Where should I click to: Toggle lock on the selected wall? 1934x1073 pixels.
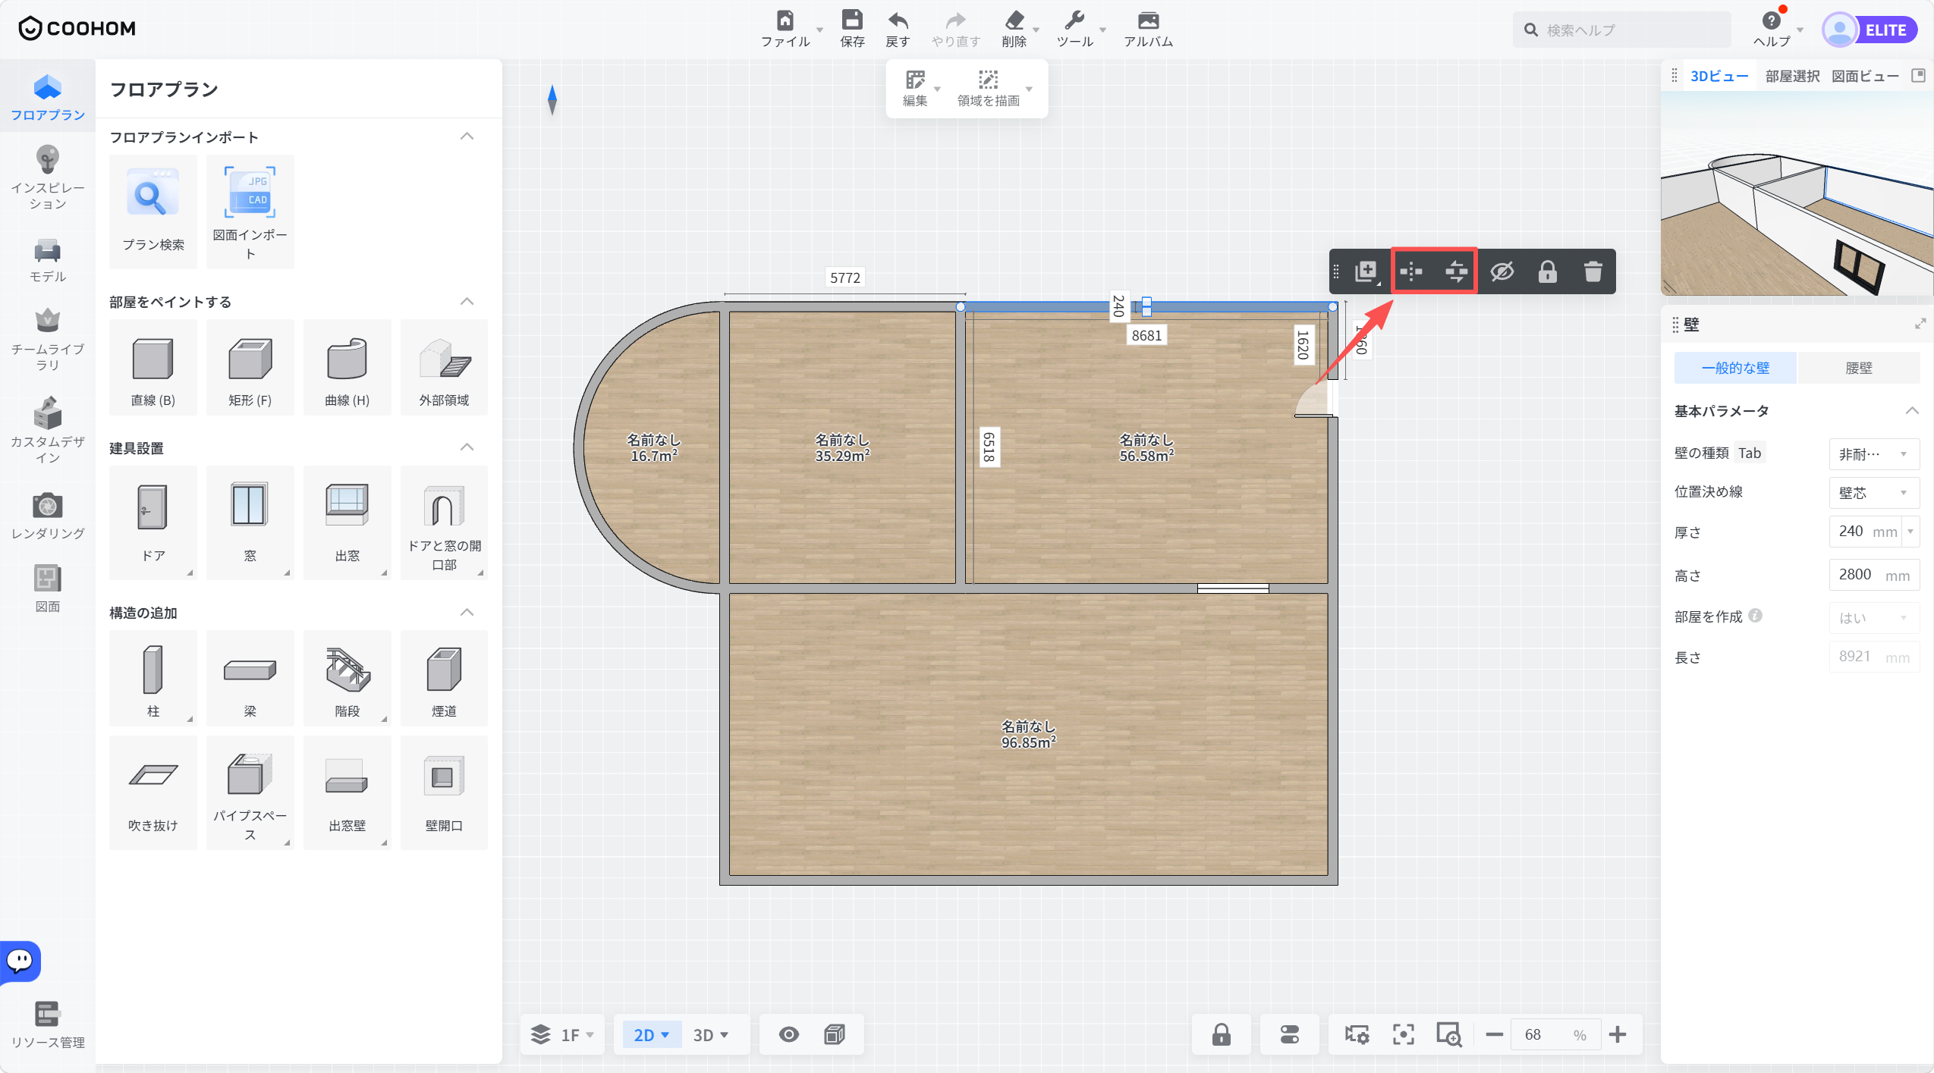pos(1547,271)
